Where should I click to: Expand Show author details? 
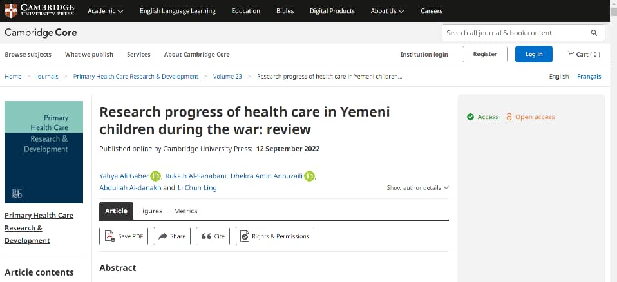click(417, 188)
